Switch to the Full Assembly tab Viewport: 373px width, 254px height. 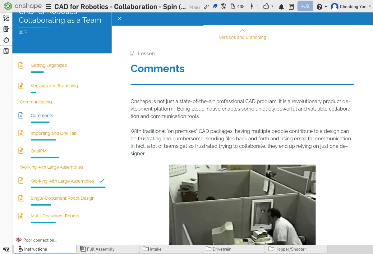pos(100,249)
